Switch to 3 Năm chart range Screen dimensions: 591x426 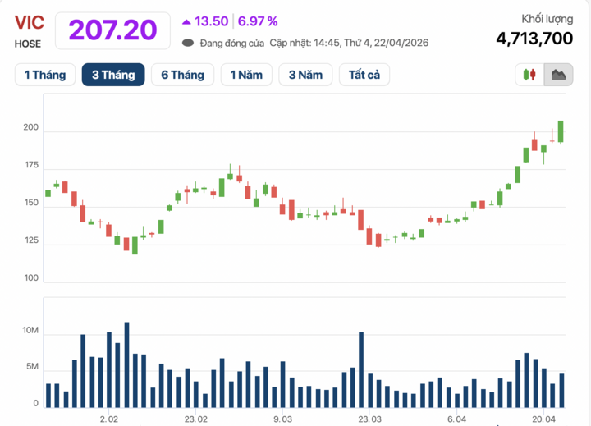(x=305, y=75)
